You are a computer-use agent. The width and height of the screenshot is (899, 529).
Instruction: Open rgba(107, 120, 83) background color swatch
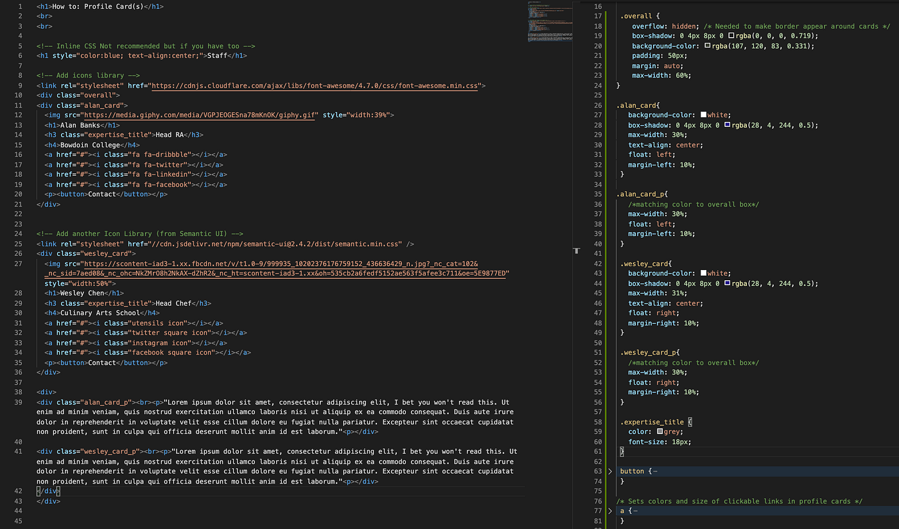pyautogui.click(x=708, y=46)
